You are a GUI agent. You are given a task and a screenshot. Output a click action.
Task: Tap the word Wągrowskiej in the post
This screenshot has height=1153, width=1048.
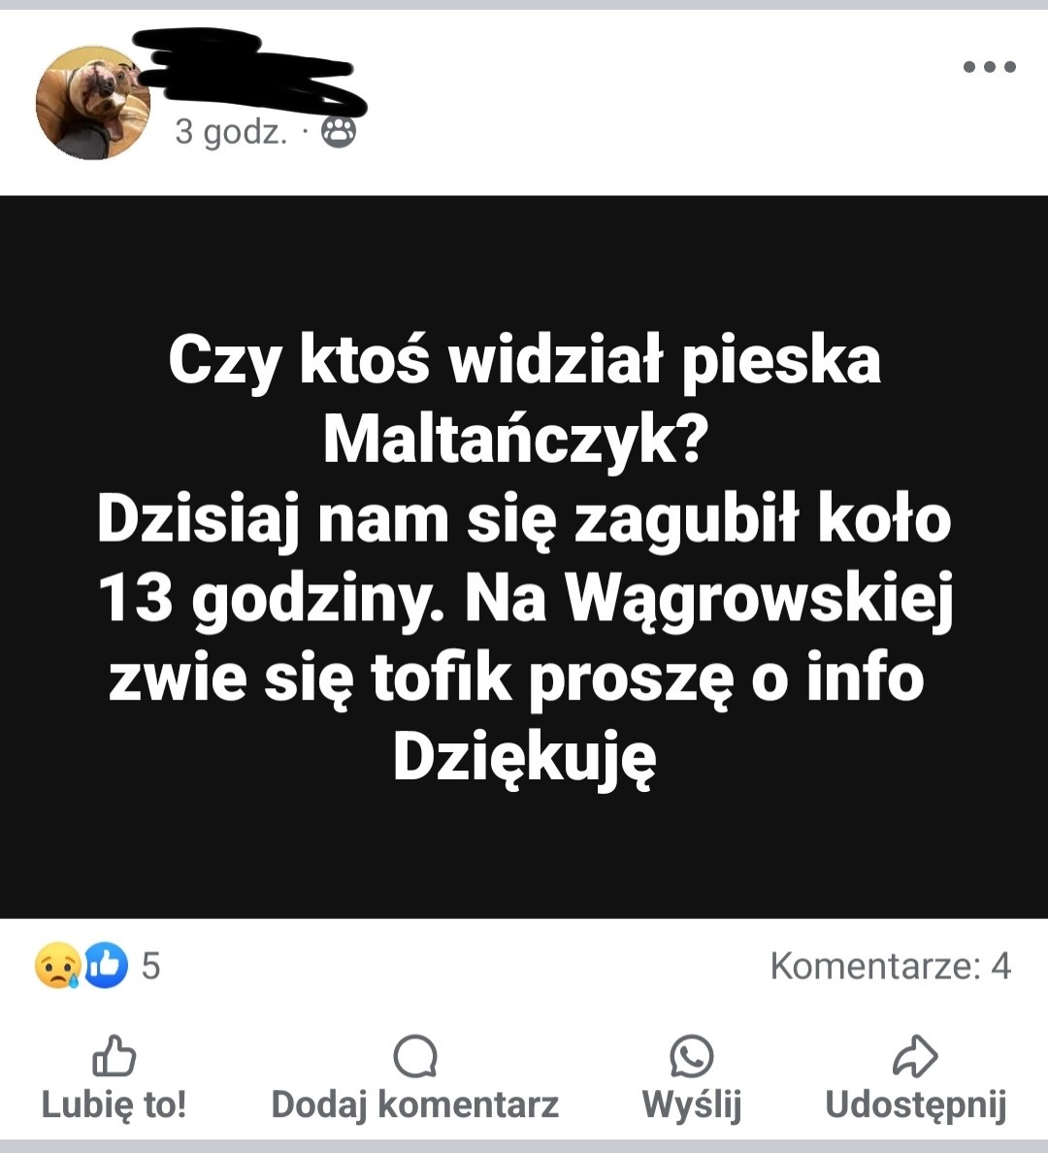(759, 599)
